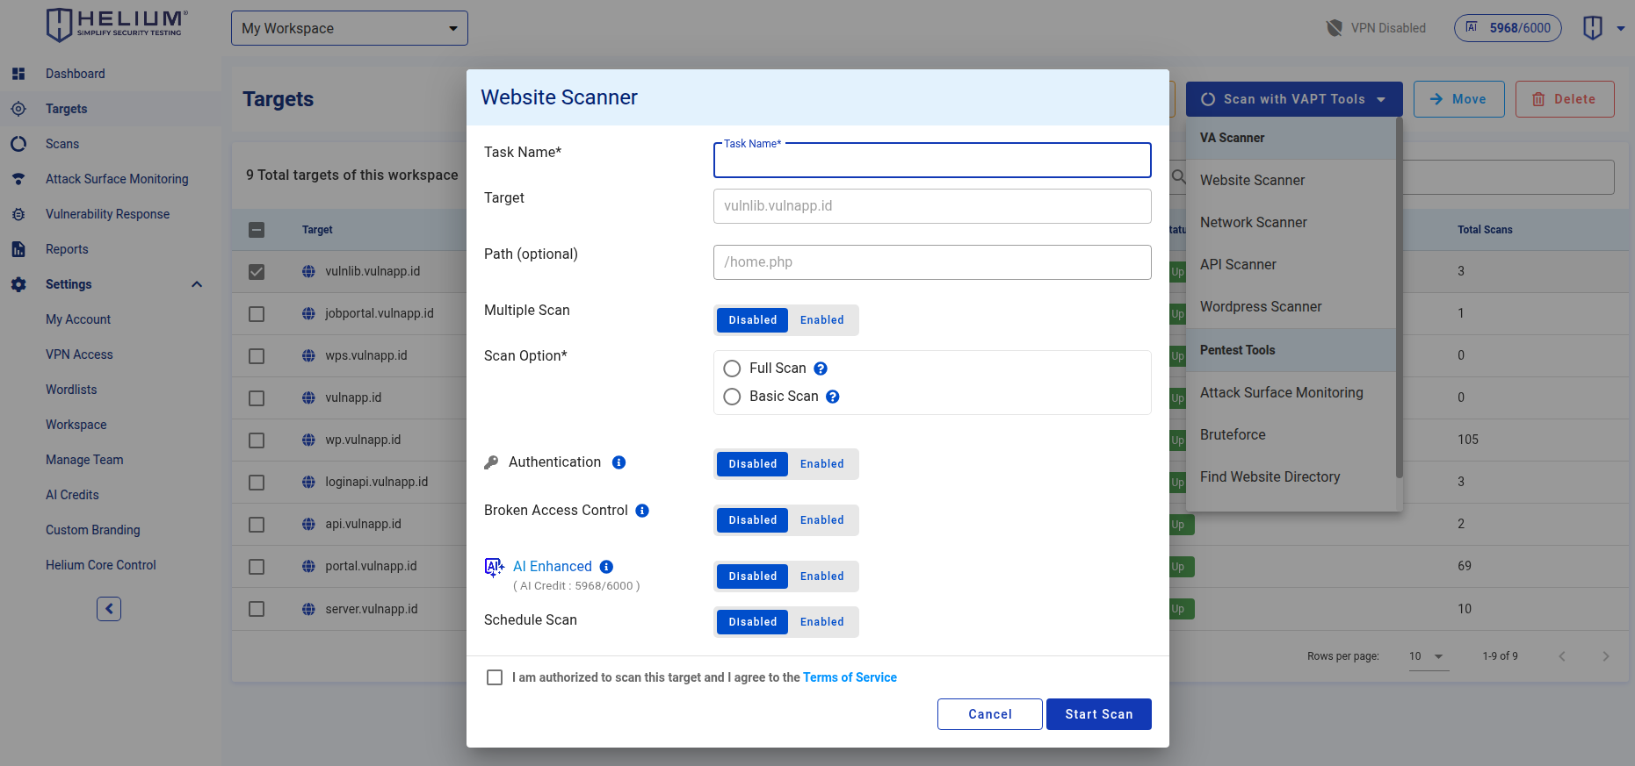Image resolution: width=1635 pixels, height=766 pixels.
Task: Click the Authentication info icon
Action: pyautogui.click(x=619, y=462)
